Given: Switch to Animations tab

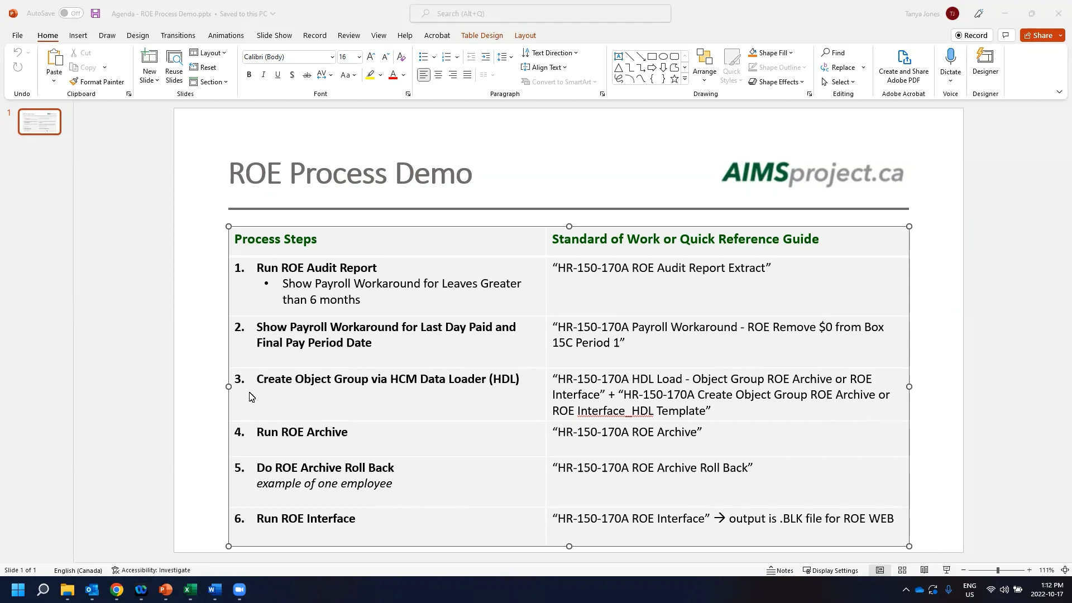Looking at the screenshot, I should (x=226, y=35).
